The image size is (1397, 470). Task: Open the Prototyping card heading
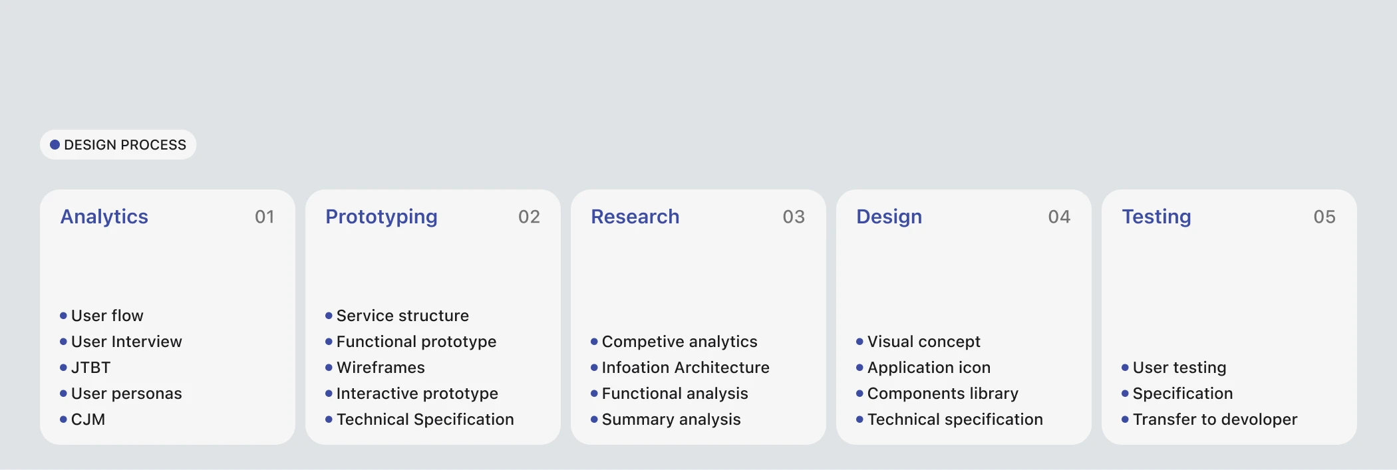point(381,217)
